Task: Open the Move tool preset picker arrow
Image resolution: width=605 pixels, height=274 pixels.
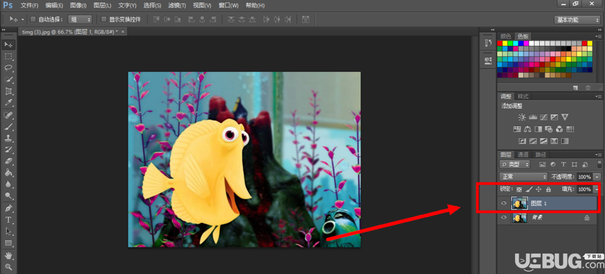Action: click(x=23, y=19)
